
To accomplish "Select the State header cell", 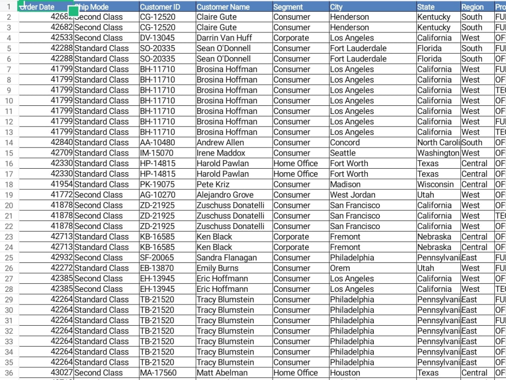I will [x=439, y=7].
